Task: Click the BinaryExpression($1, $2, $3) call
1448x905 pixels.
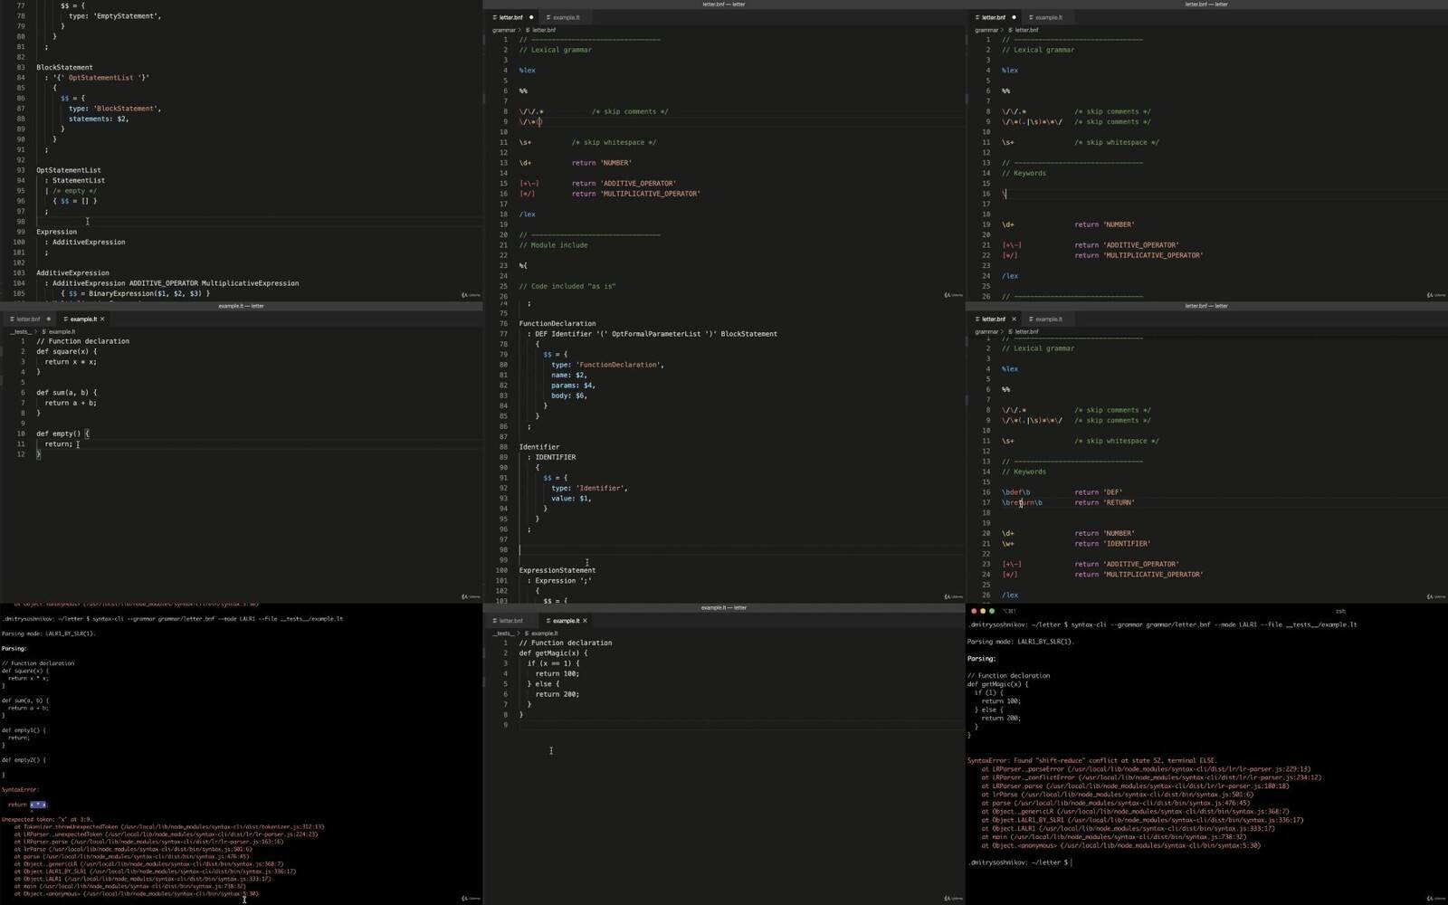Action: (x=146, y=293)
